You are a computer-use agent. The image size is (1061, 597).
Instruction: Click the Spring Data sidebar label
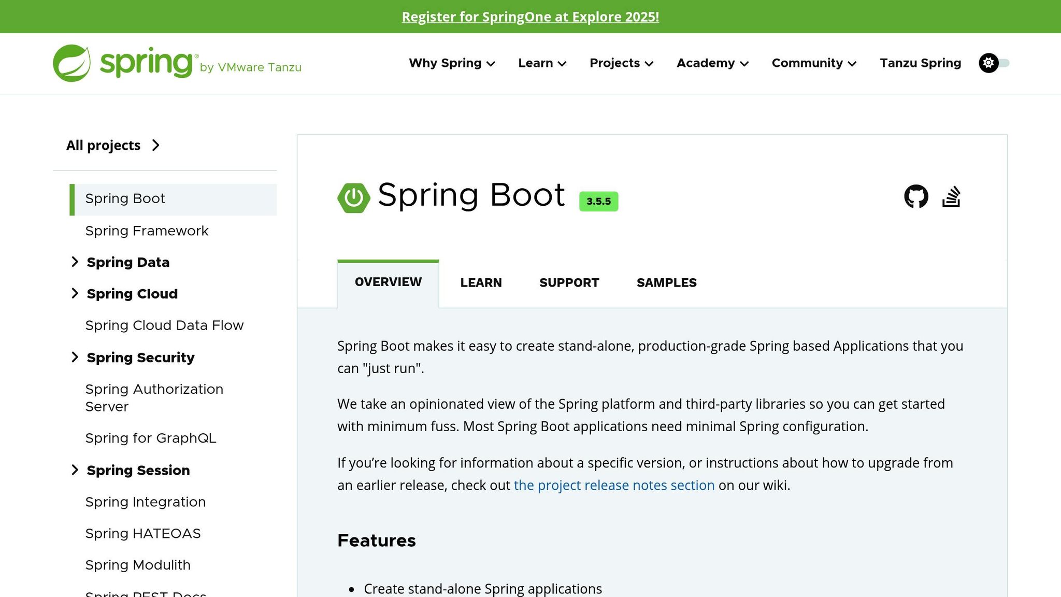coord(128,262)
